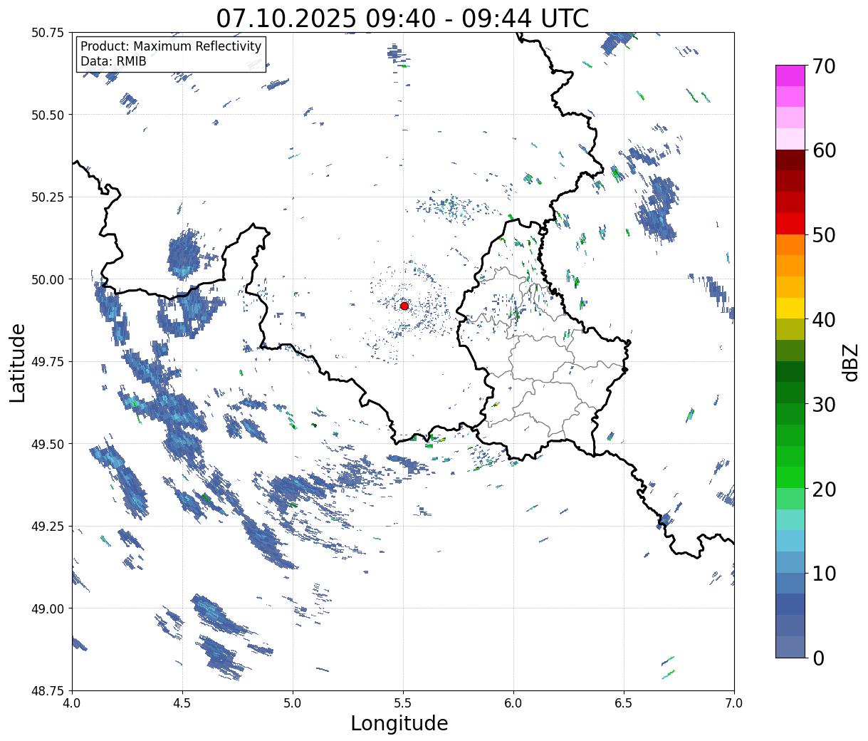Click the yellow swatch just above 40 dBZ
The height and width of the screenshot is (741, 868).
pyautogui.click(x=790, y=308)
